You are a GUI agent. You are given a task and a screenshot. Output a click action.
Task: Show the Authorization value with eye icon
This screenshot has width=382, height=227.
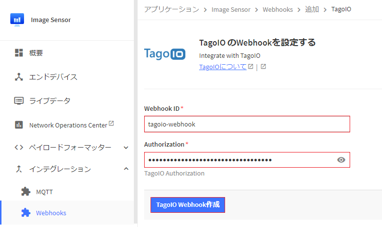(x=341, y=160)
